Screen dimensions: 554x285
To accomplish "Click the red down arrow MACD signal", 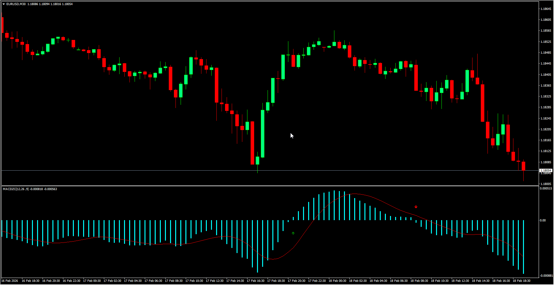I will (x=416, y=207).
